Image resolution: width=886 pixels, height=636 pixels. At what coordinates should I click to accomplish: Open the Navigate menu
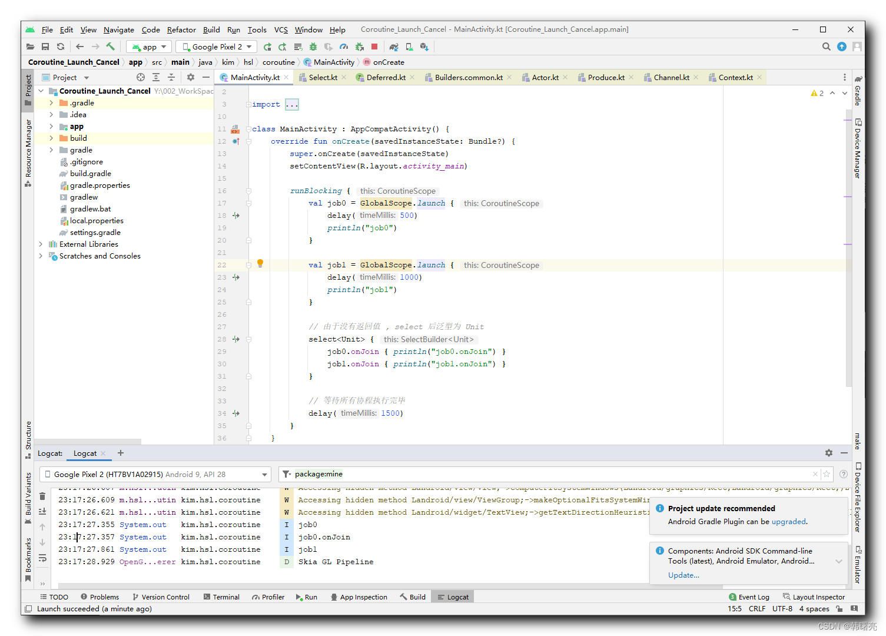119,29
